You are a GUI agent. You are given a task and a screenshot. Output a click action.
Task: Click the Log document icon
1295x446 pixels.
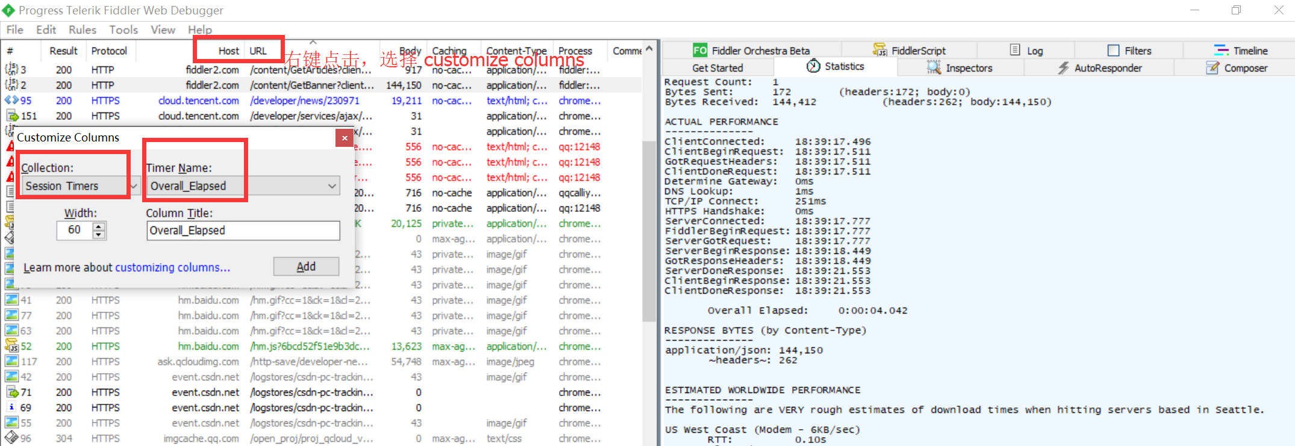pos(1015,50)
